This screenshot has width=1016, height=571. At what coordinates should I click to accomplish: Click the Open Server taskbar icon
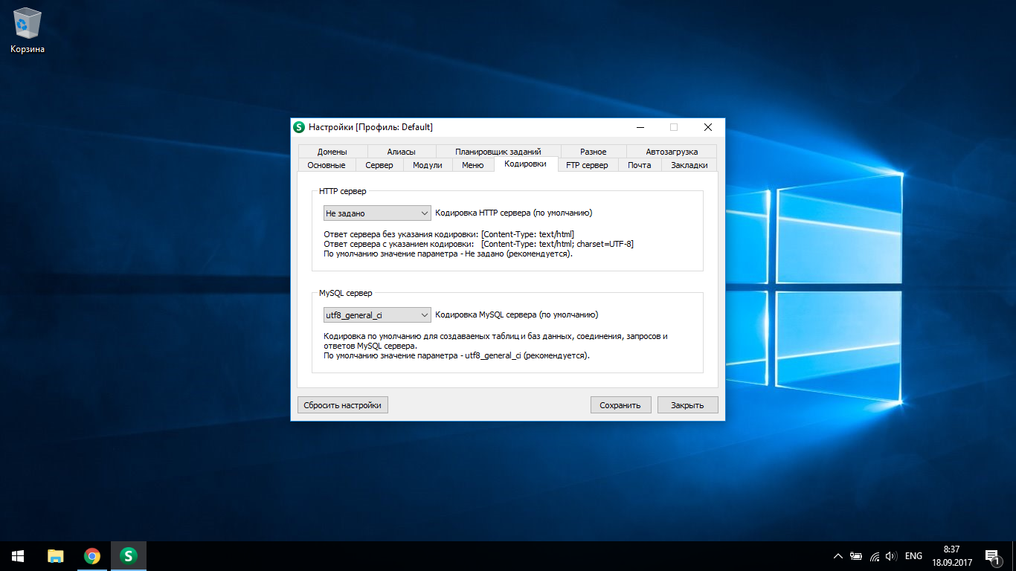pos(129,555)
